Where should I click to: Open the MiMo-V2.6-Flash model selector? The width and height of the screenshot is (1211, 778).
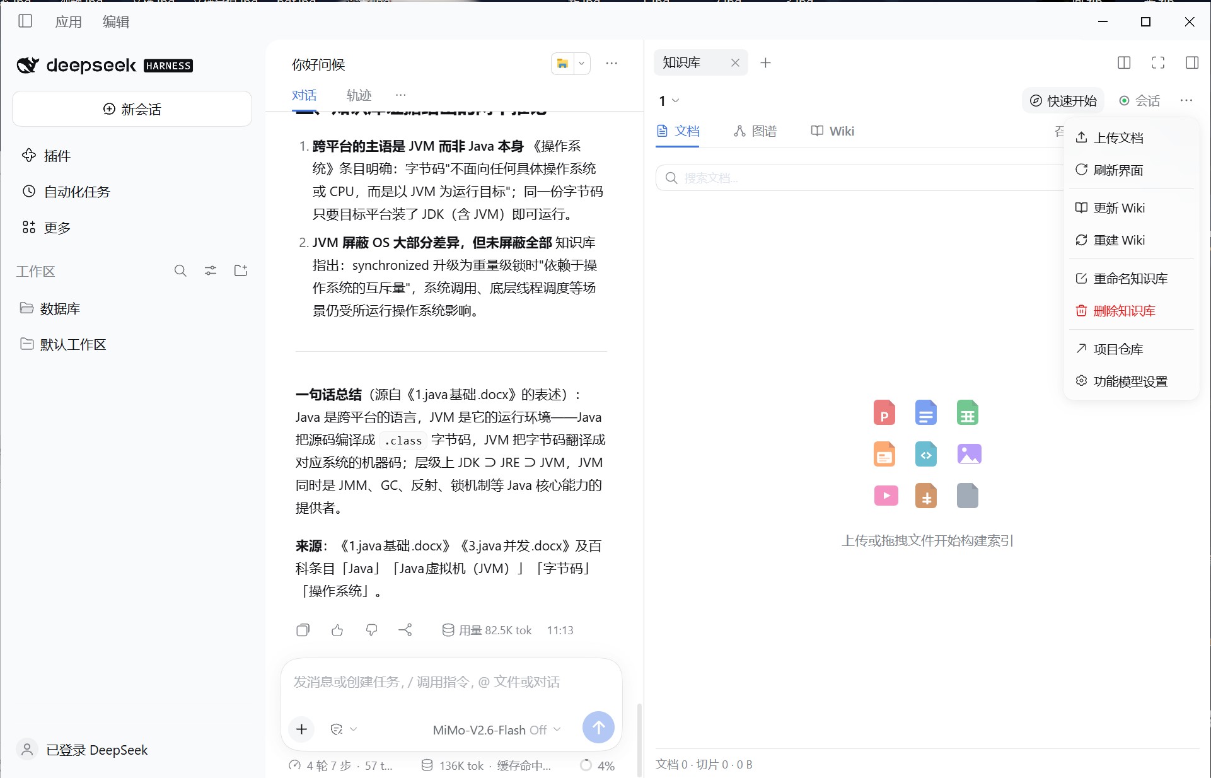pyautogui.click(x=497, y=730)
